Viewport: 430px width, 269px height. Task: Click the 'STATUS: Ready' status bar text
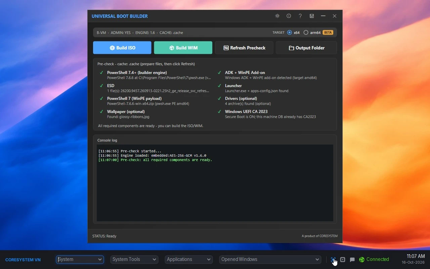click(x=104, y=236)
